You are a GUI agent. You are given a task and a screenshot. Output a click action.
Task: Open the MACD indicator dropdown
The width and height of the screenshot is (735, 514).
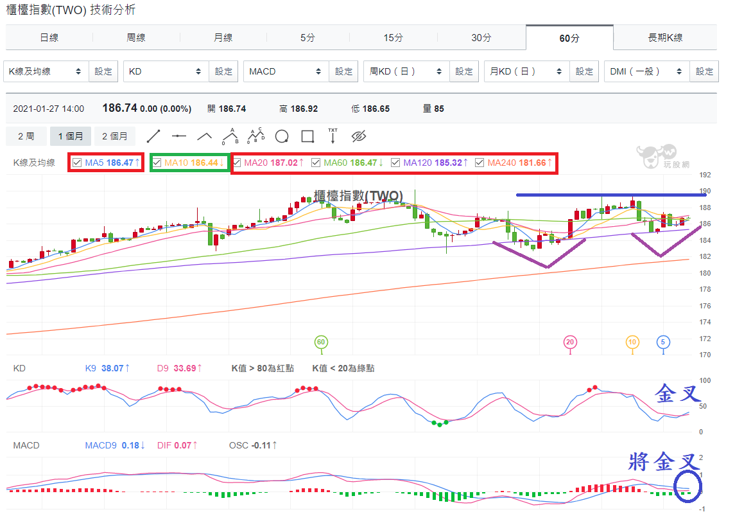(x=286, y=71)
